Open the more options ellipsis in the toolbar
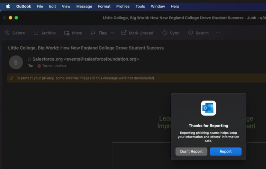The image size is (266, 169). click(x=218, y=33)
